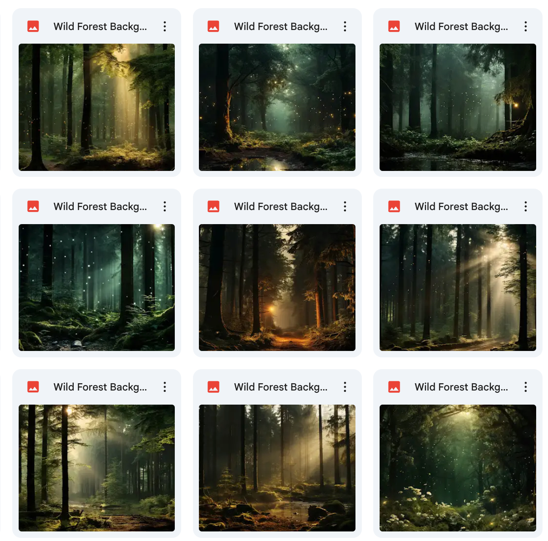548x541 pixels.
Task: Open thumbnail with fireflies and puddle path
Action: pos(277,107)
